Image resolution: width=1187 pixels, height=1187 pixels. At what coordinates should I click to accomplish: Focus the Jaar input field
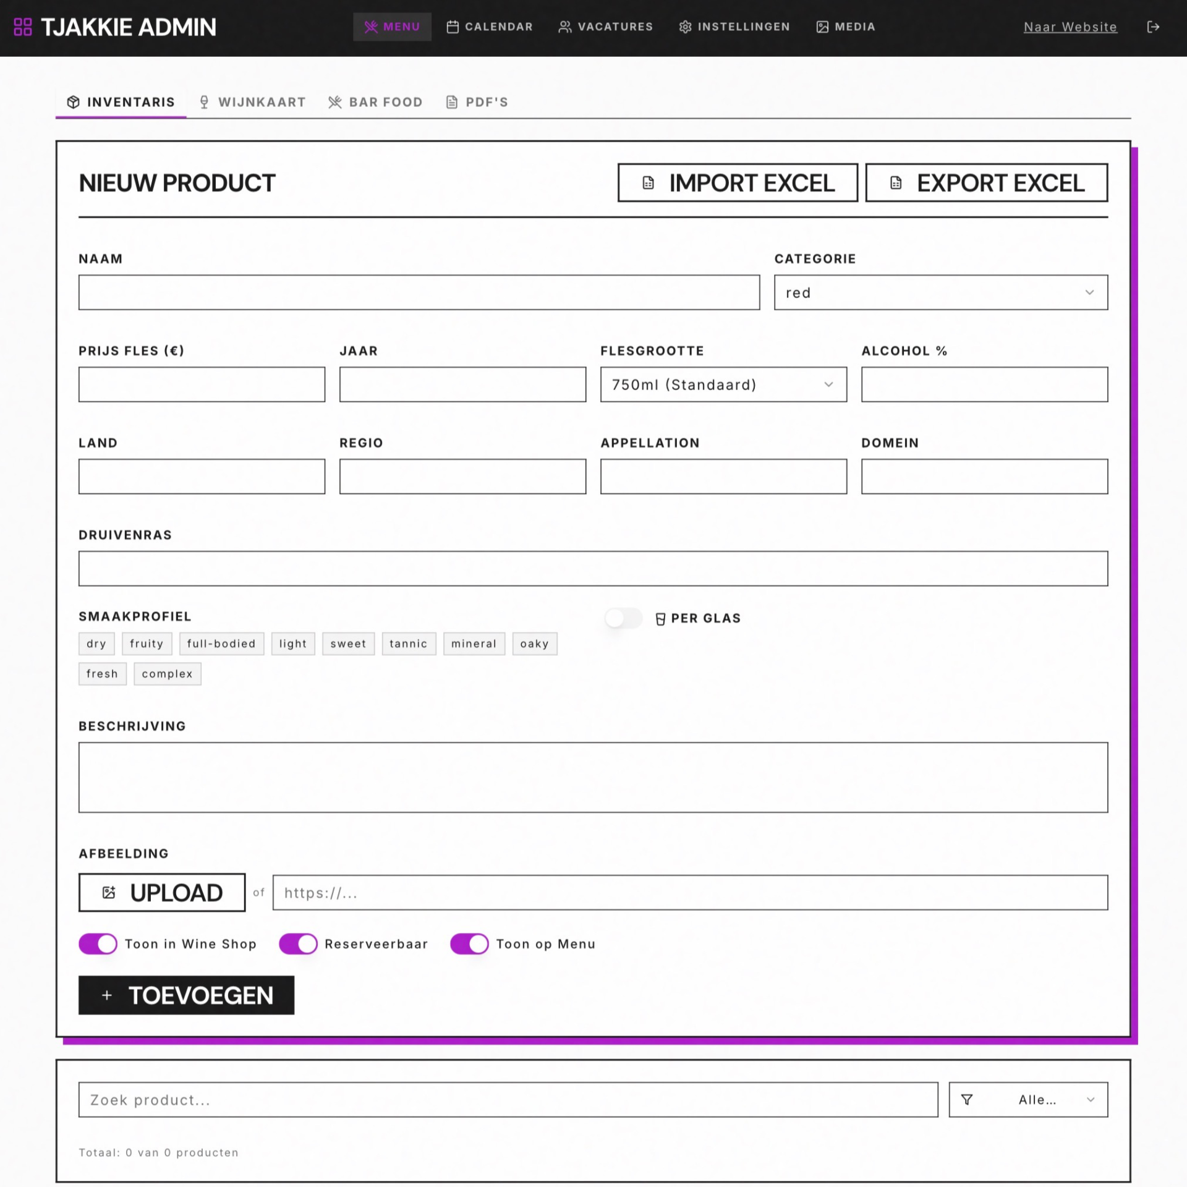tap(462, 385)
